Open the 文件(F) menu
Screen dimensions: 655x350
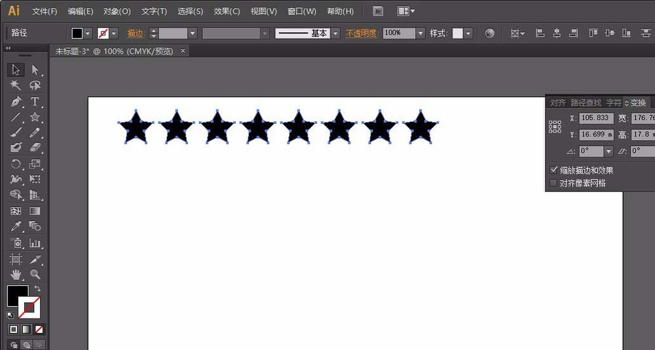[45, 11]
